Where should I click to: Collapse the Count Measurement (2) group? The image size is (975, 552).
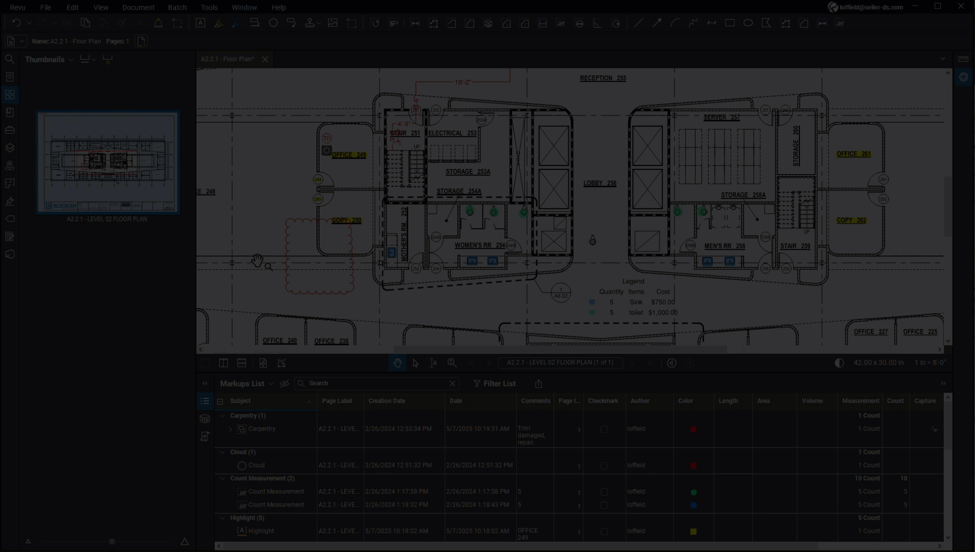tap(223, 478)
